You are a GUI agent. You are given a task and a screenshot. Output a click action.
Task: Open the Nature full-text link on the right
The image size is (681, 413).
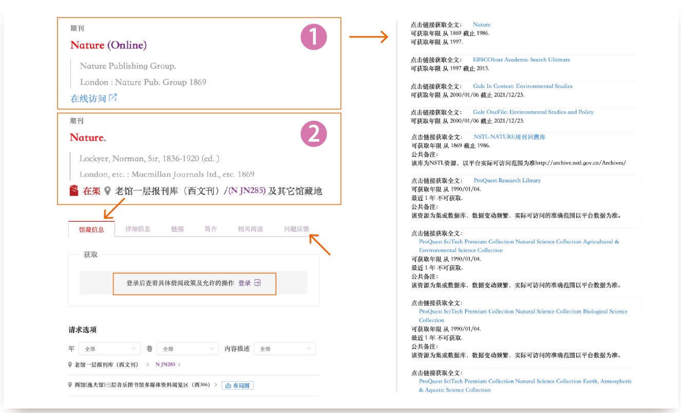[482, 25]
